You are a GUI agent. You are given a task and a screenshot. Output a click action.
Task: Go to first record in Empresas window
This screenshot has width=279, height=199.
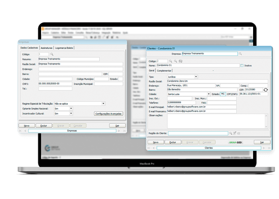click(x=20, y=131)
